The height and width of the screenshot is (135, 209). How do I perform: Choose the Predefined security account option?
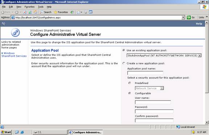pos(130,83)
